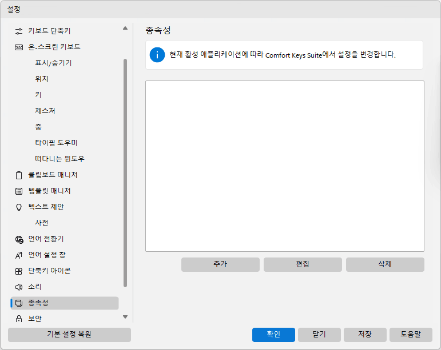Image resolution: width=441 pixels, height=350 pixels.
Task: Click the 온-스크린 키보드 keyboard icon
Action: [x=19, y=47]
